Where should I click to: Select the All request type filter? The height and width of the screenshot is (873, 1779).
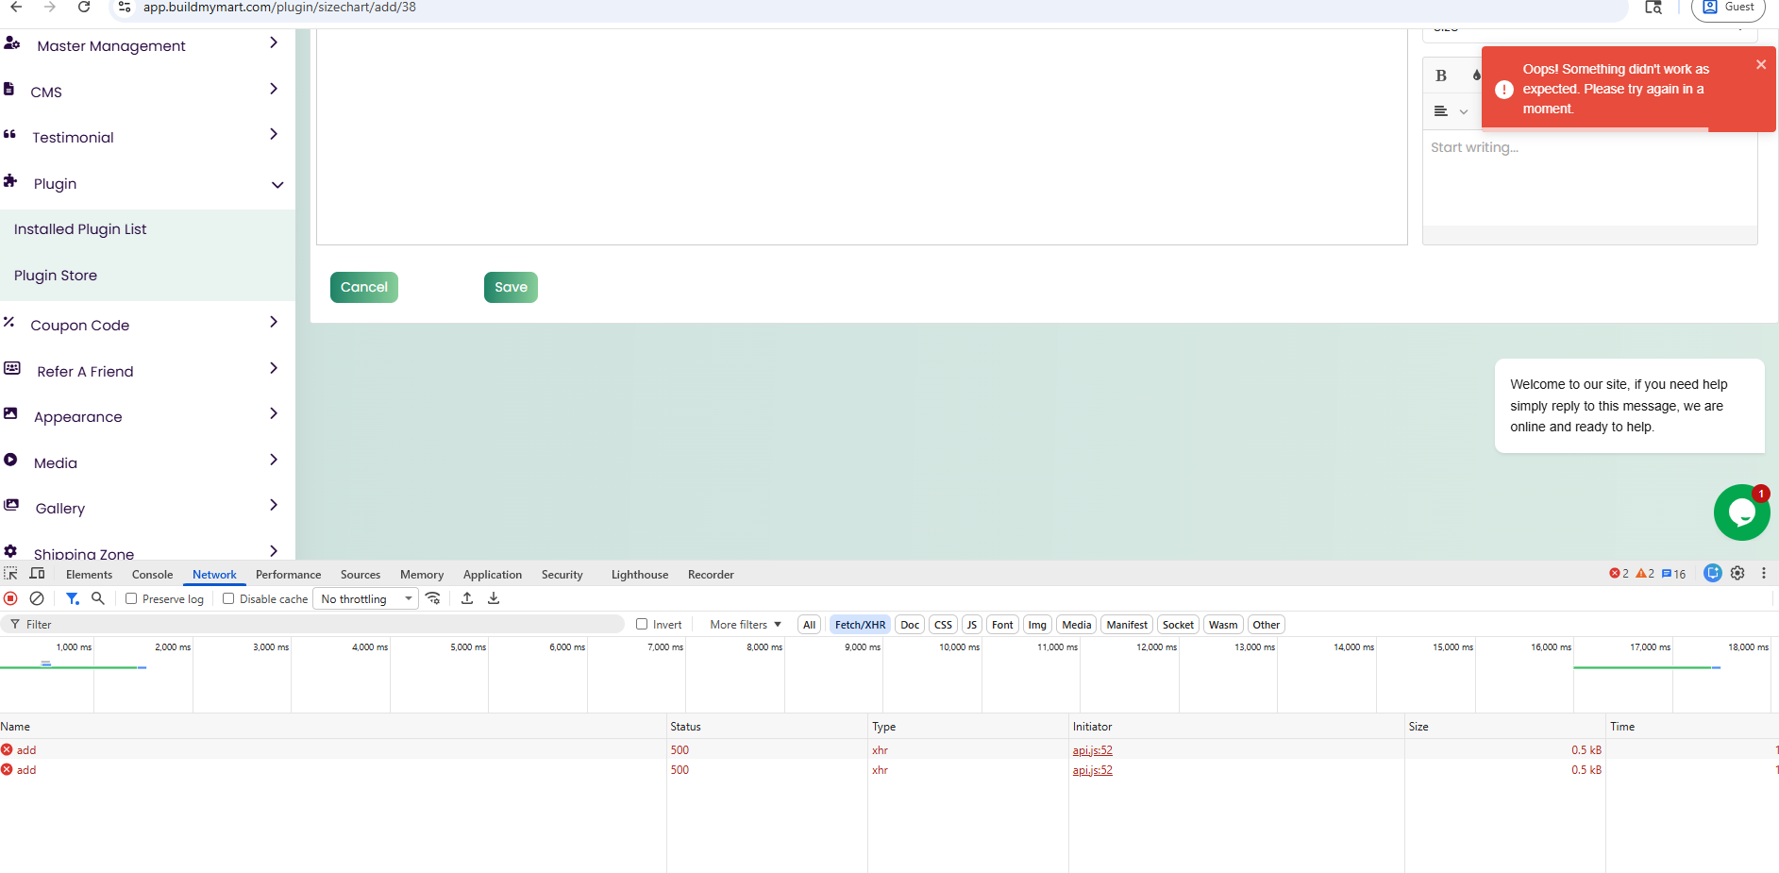809,625
